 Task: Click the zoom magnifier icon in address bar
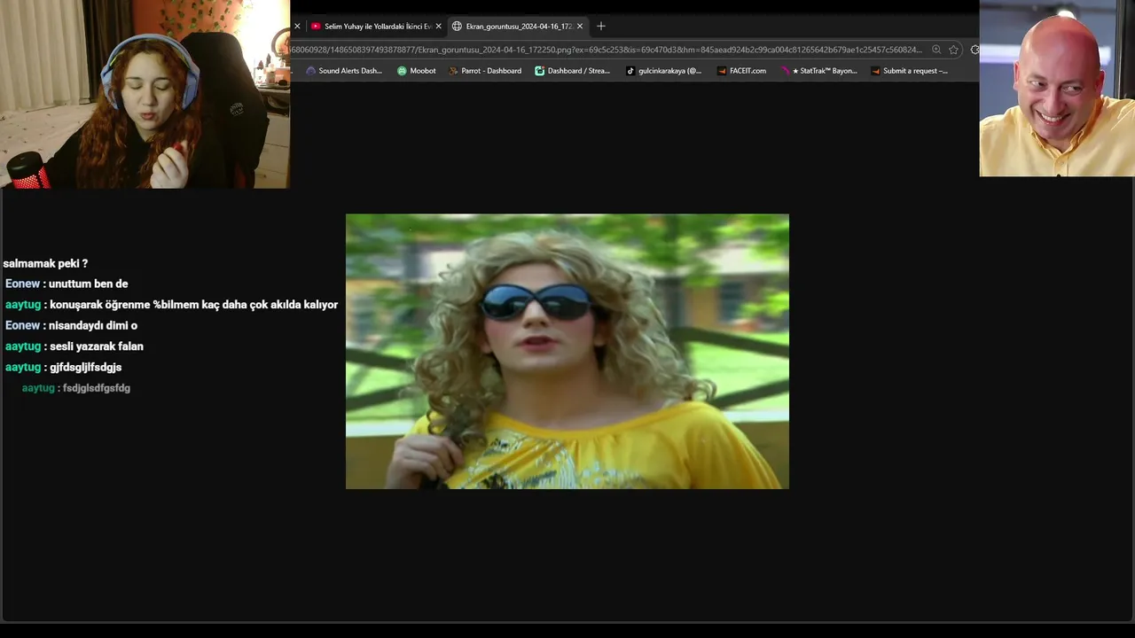coord(936,50)
